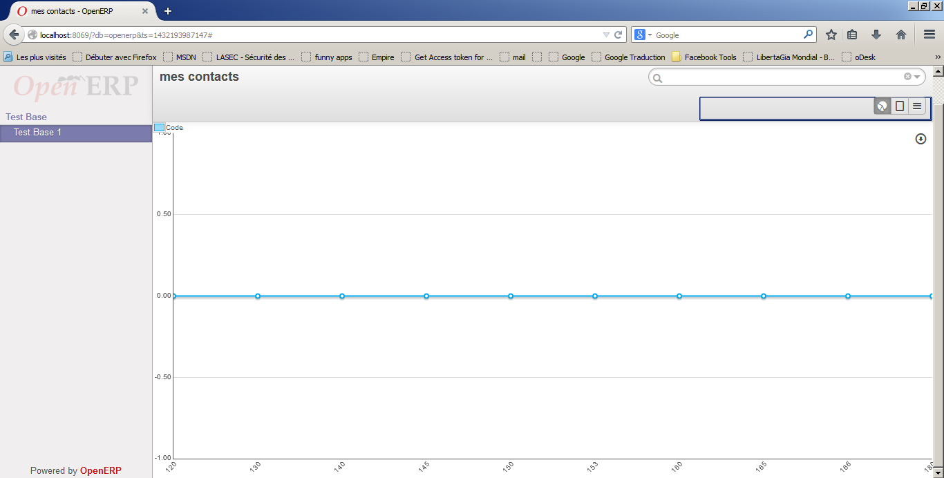Click the search magnifier in Firefox search box
Image resolution: width=944 pixels, height=478 pixels.
click(x=808, y=35)
